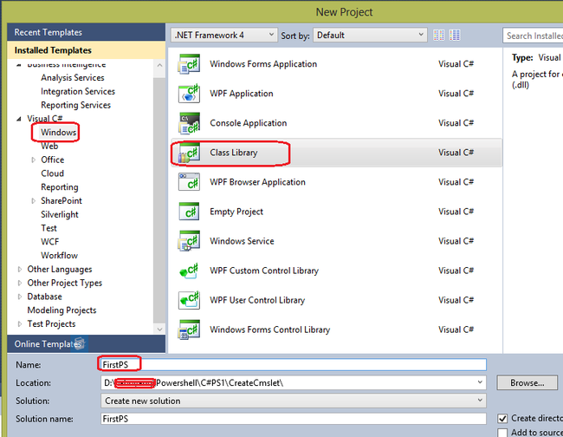The height and width of the screenshot is (437, 563).
Task: Open the Sort by Default dropdown
Action: 370,36
